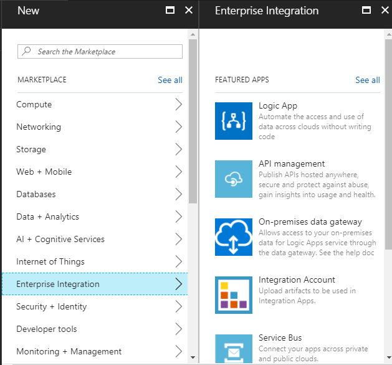The width and height of the screenshot is (392, 365).
Task: Click See all next to Marketplace
Action: click(170, 80)
